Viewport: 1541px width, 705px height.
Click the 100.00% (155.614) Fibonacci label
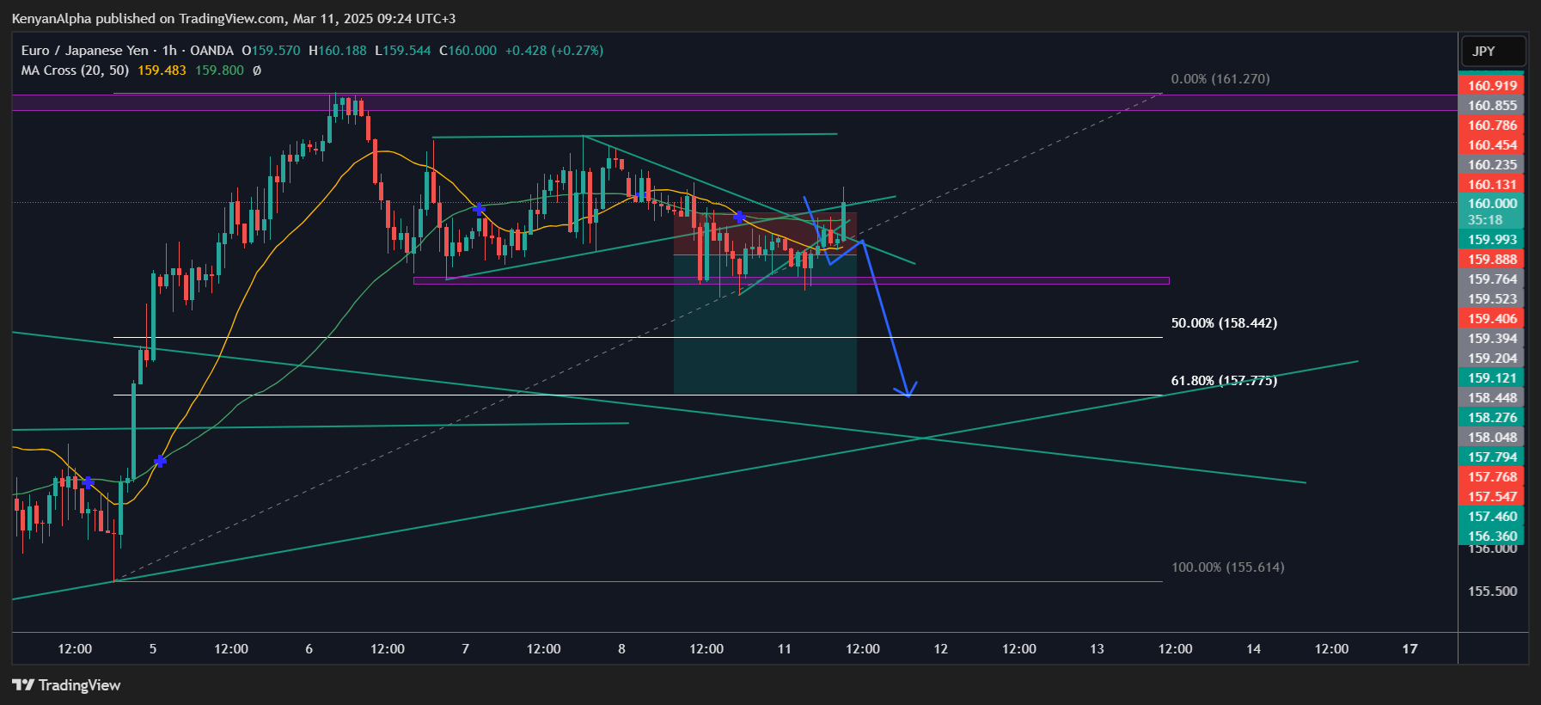pos(1227,567)
